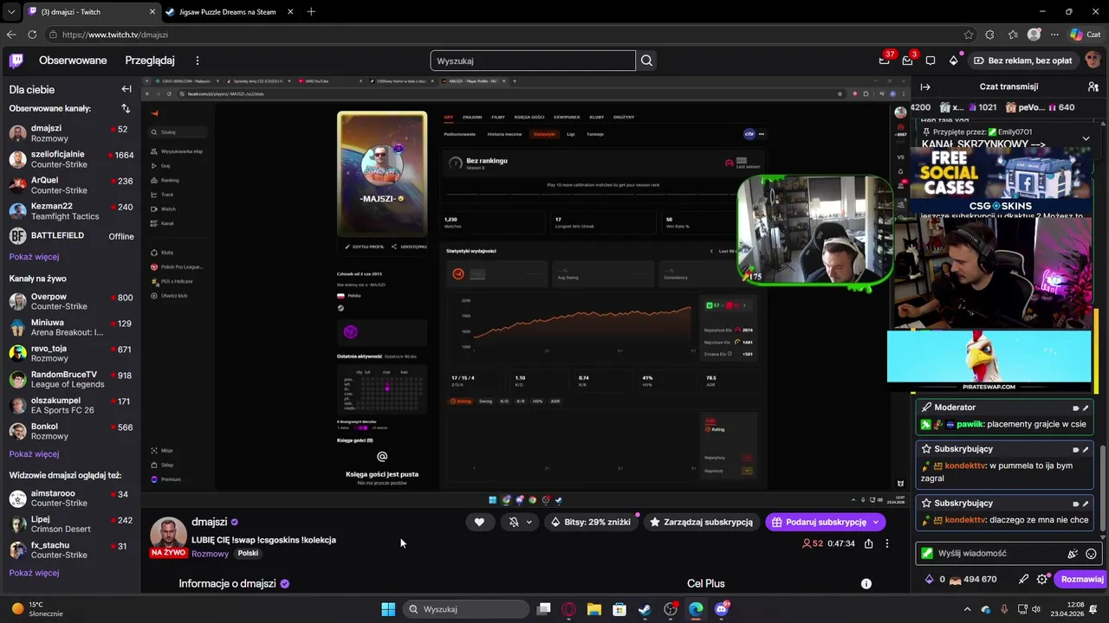
Task: Open Kezman22 channel in sidebar
Action: (x=71, y=212)
